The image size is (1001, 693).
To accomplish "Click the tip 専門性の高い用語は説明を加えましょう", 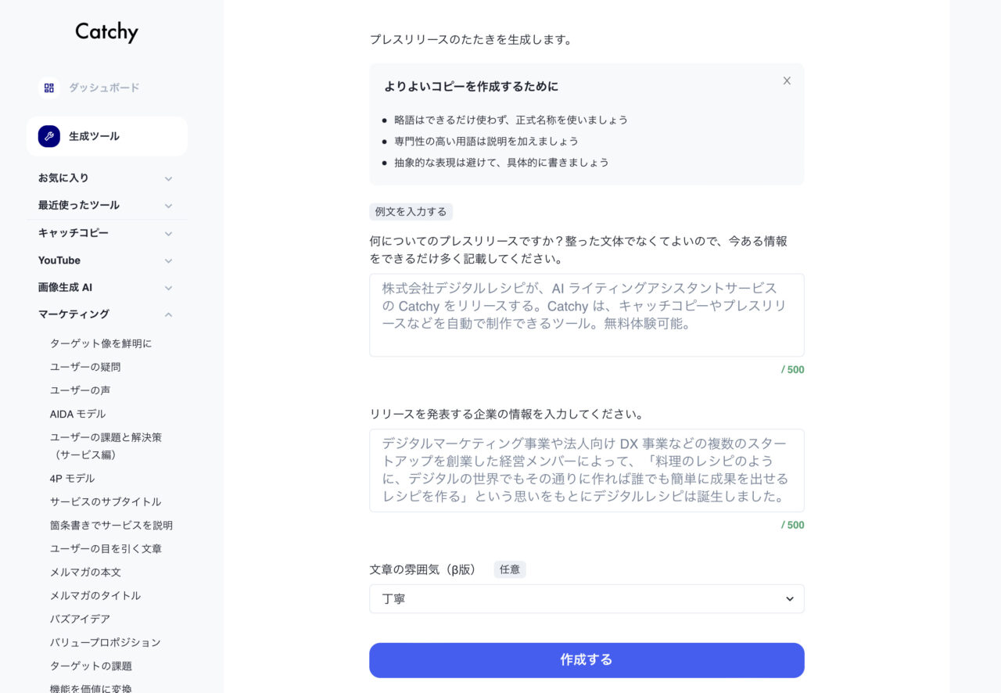I will pos(486,141).
